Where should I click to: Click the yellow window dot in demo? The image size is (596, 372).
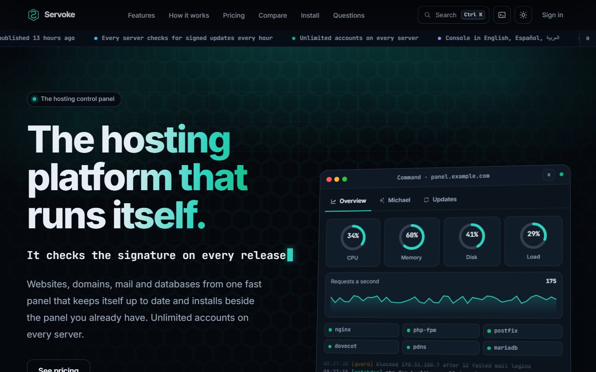pyautogui.click(x=337, y=179)
